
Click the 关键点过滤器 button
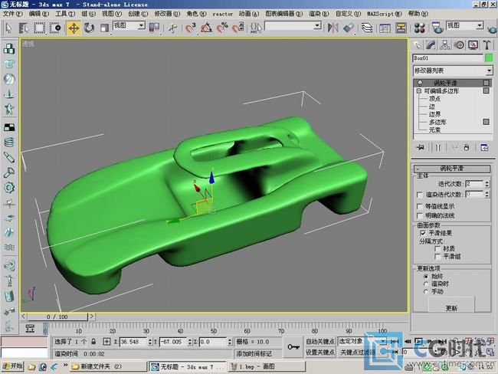click(358, 352)
